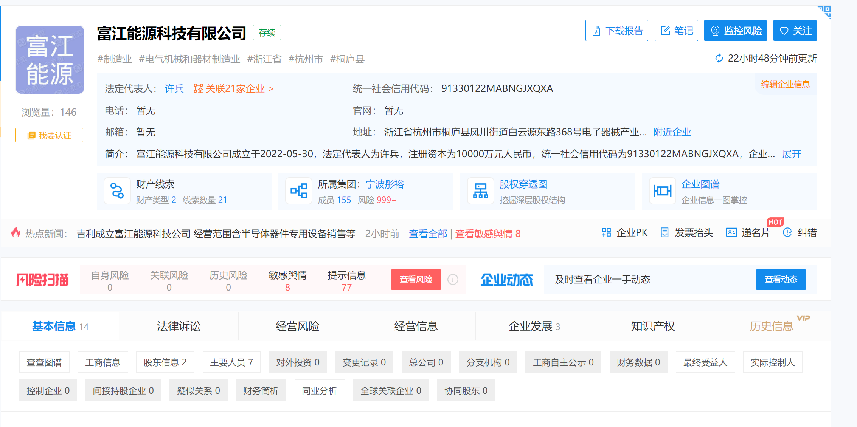Image resolution: width=857 pixels, height=427 pixels.
Task: Click 编辑企业信息 link
Action: (786, 84)
